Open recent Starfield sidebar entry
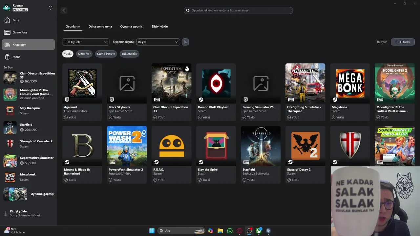 (x=29, y=128)
